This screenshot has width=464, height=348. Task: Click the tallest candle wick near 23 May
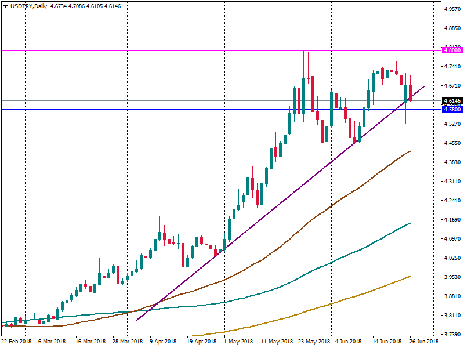pos(299,35)
